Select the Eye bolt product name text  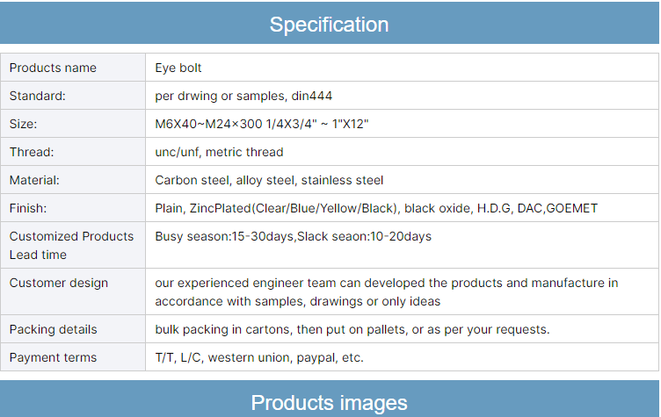pos(178,68)
